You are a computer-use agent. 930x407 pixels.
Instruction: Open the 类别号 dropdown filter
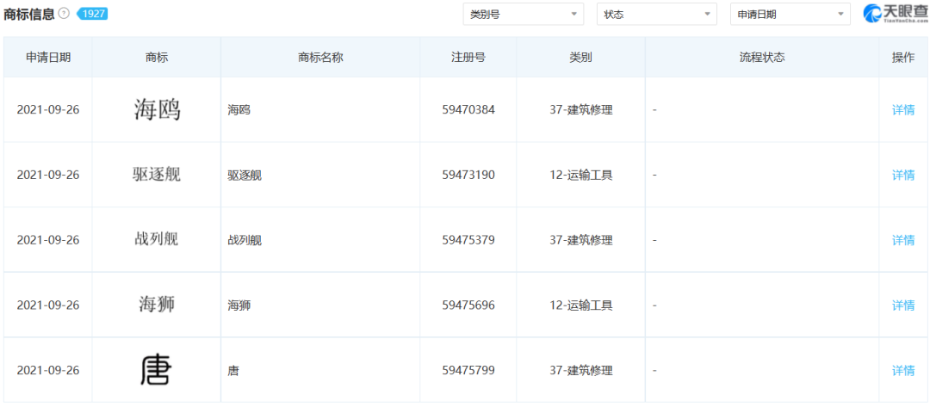pyautogui.click(x=524, y=15)
